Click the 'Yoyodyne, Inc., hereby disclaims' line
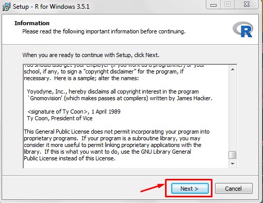 pyautogui.click(x=113, y=91)
